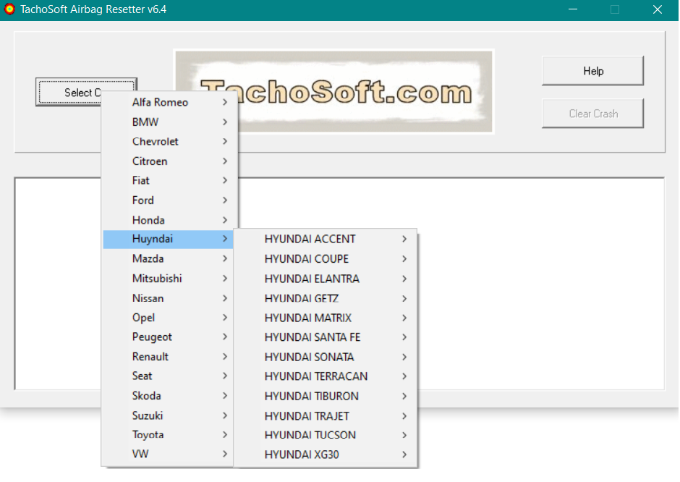
Task: Select Nissan from the car list
Action: point(169,298)
